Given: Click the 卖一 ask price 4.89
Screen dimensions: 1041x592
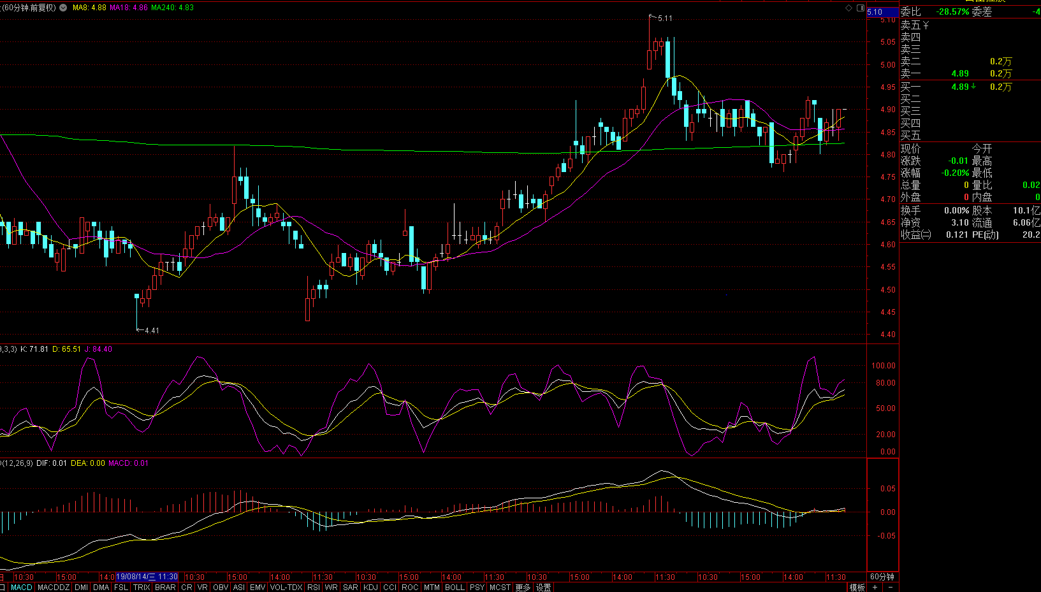Looking at the screenshot, I should (960, 74).
